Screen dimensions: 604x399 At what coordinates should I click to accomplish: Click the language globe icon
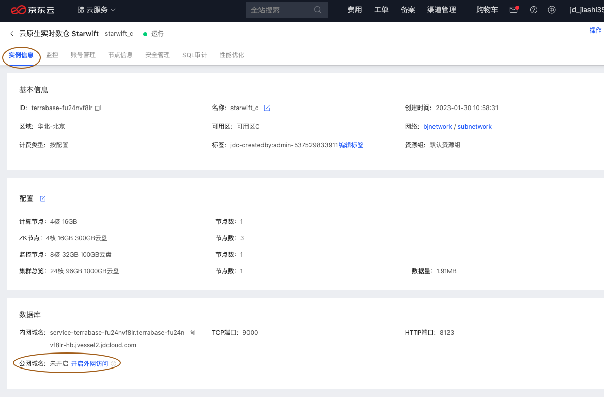coord(552,10)
